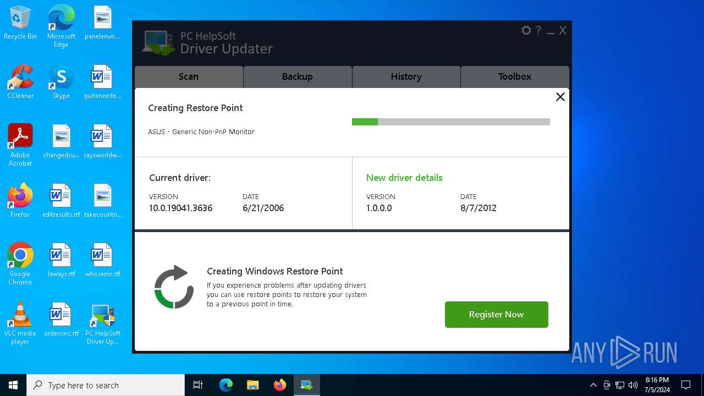The height and width of the screenshot is (396, 704).
Task: Click the circular restore point spinner icon
Action: [x=174, y=287]
